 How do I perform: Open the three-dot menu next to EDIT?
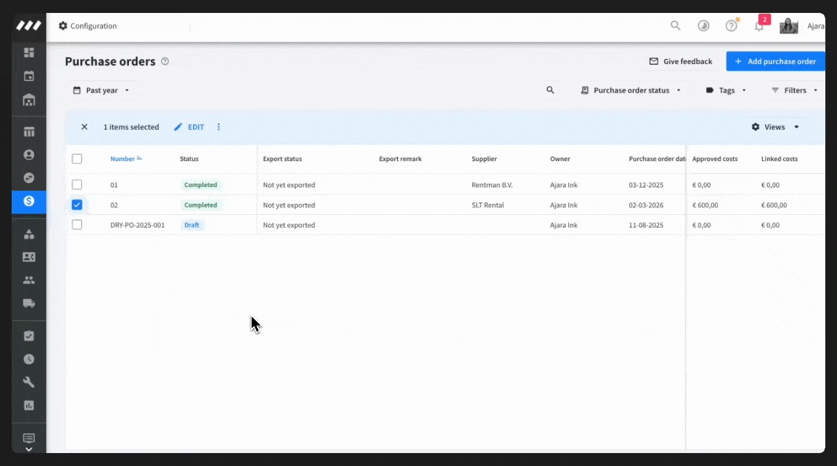point(218,127)
